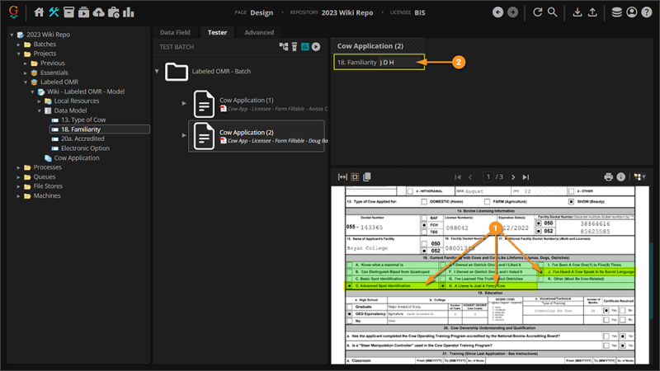
Task: Click the print icon in document viewer
Action: (x=608, y=177)
